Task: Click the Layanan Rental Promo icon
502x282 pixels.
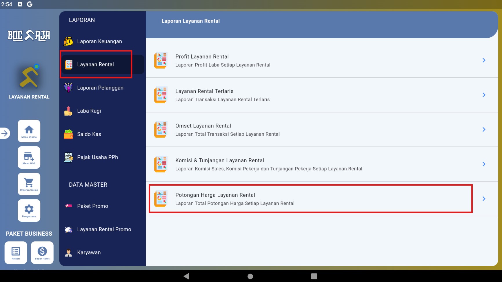Action: pos(68,230)
